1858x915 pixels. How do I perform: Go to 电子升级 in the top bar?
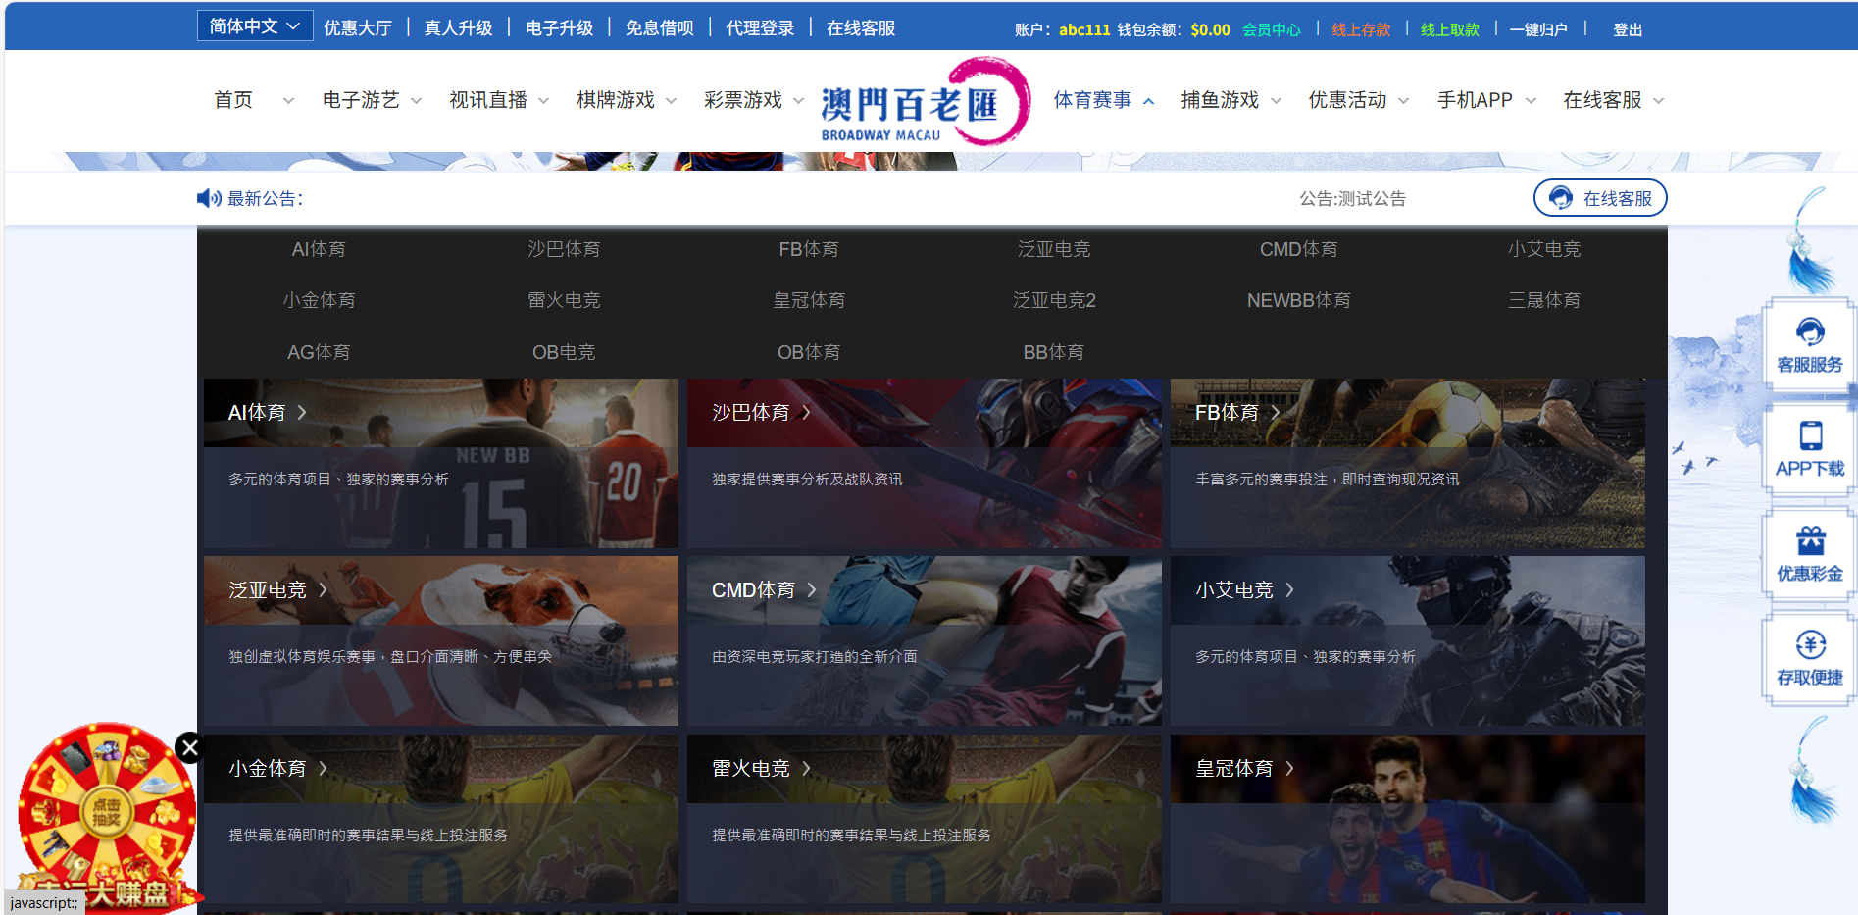(x=559, y=28)
